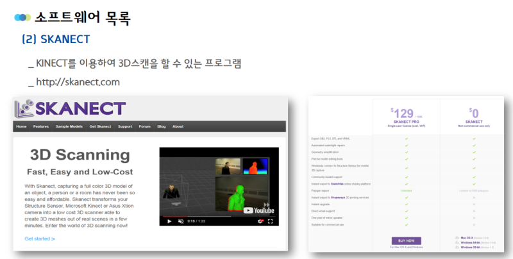513x259 pixels.
Task: Follow the Get started link
Action: (x=40, y=238)
